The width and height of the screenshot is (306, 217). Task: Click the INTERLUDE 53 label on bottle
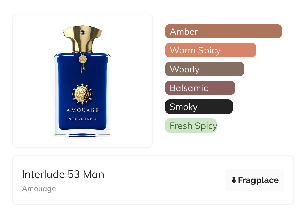coord(82,119)
